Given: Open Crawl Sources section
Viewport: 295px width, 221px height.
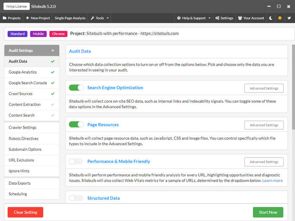Looking at the screenshot, I should click(x=32, y=93).
